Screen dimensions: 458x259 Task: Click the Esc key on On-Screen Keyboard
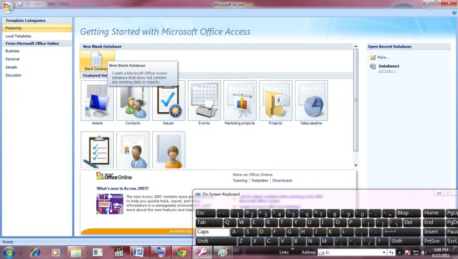pos(206,213)
